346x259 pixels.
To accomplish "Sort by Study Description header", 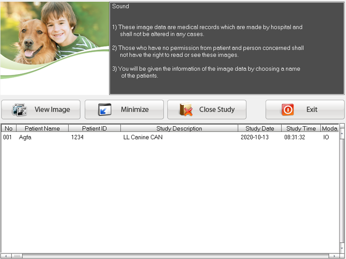I will (180, 128).
